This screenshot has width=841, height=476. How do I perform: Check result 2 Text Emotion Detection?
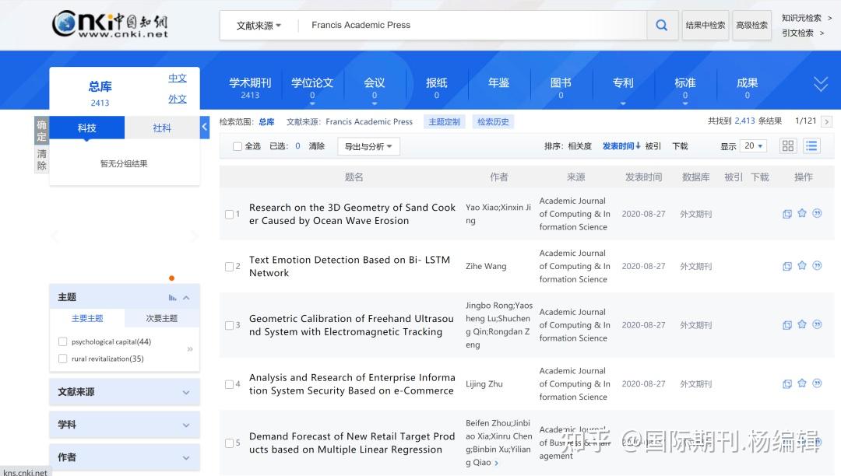[229, 267]
